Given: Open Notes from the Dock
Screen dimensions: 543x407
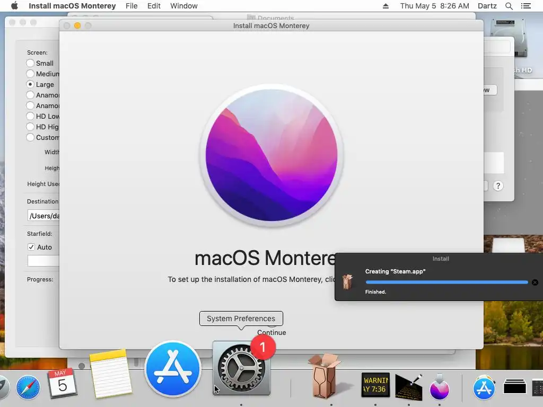Looking at the screenshot, I should [110, 373].
